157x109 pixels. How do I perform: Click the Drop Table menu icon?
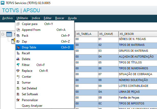coord(18,47)
